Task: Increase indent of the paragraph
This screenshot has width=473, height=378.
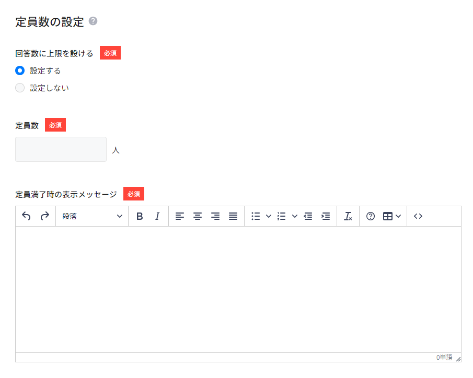Action: (326, 216)
